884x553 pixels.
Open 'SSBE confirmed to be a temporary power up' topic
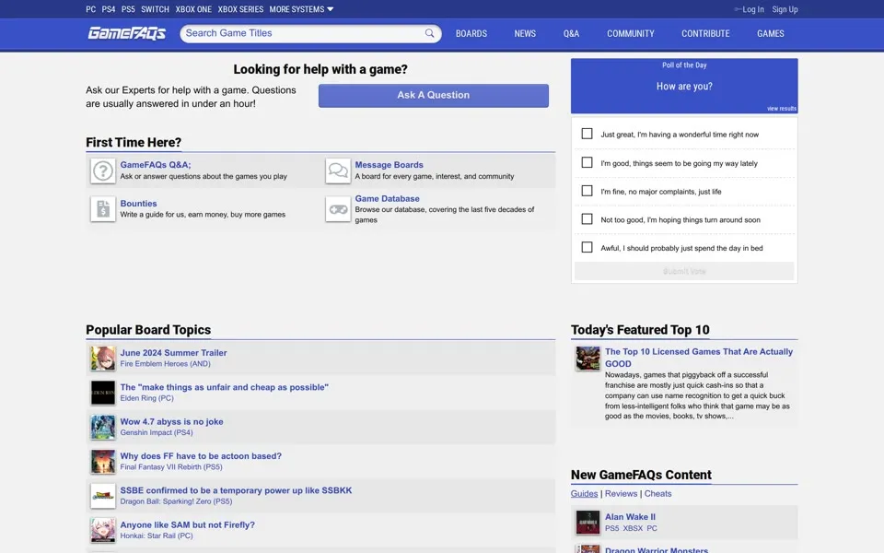click(x=236, y=490)
